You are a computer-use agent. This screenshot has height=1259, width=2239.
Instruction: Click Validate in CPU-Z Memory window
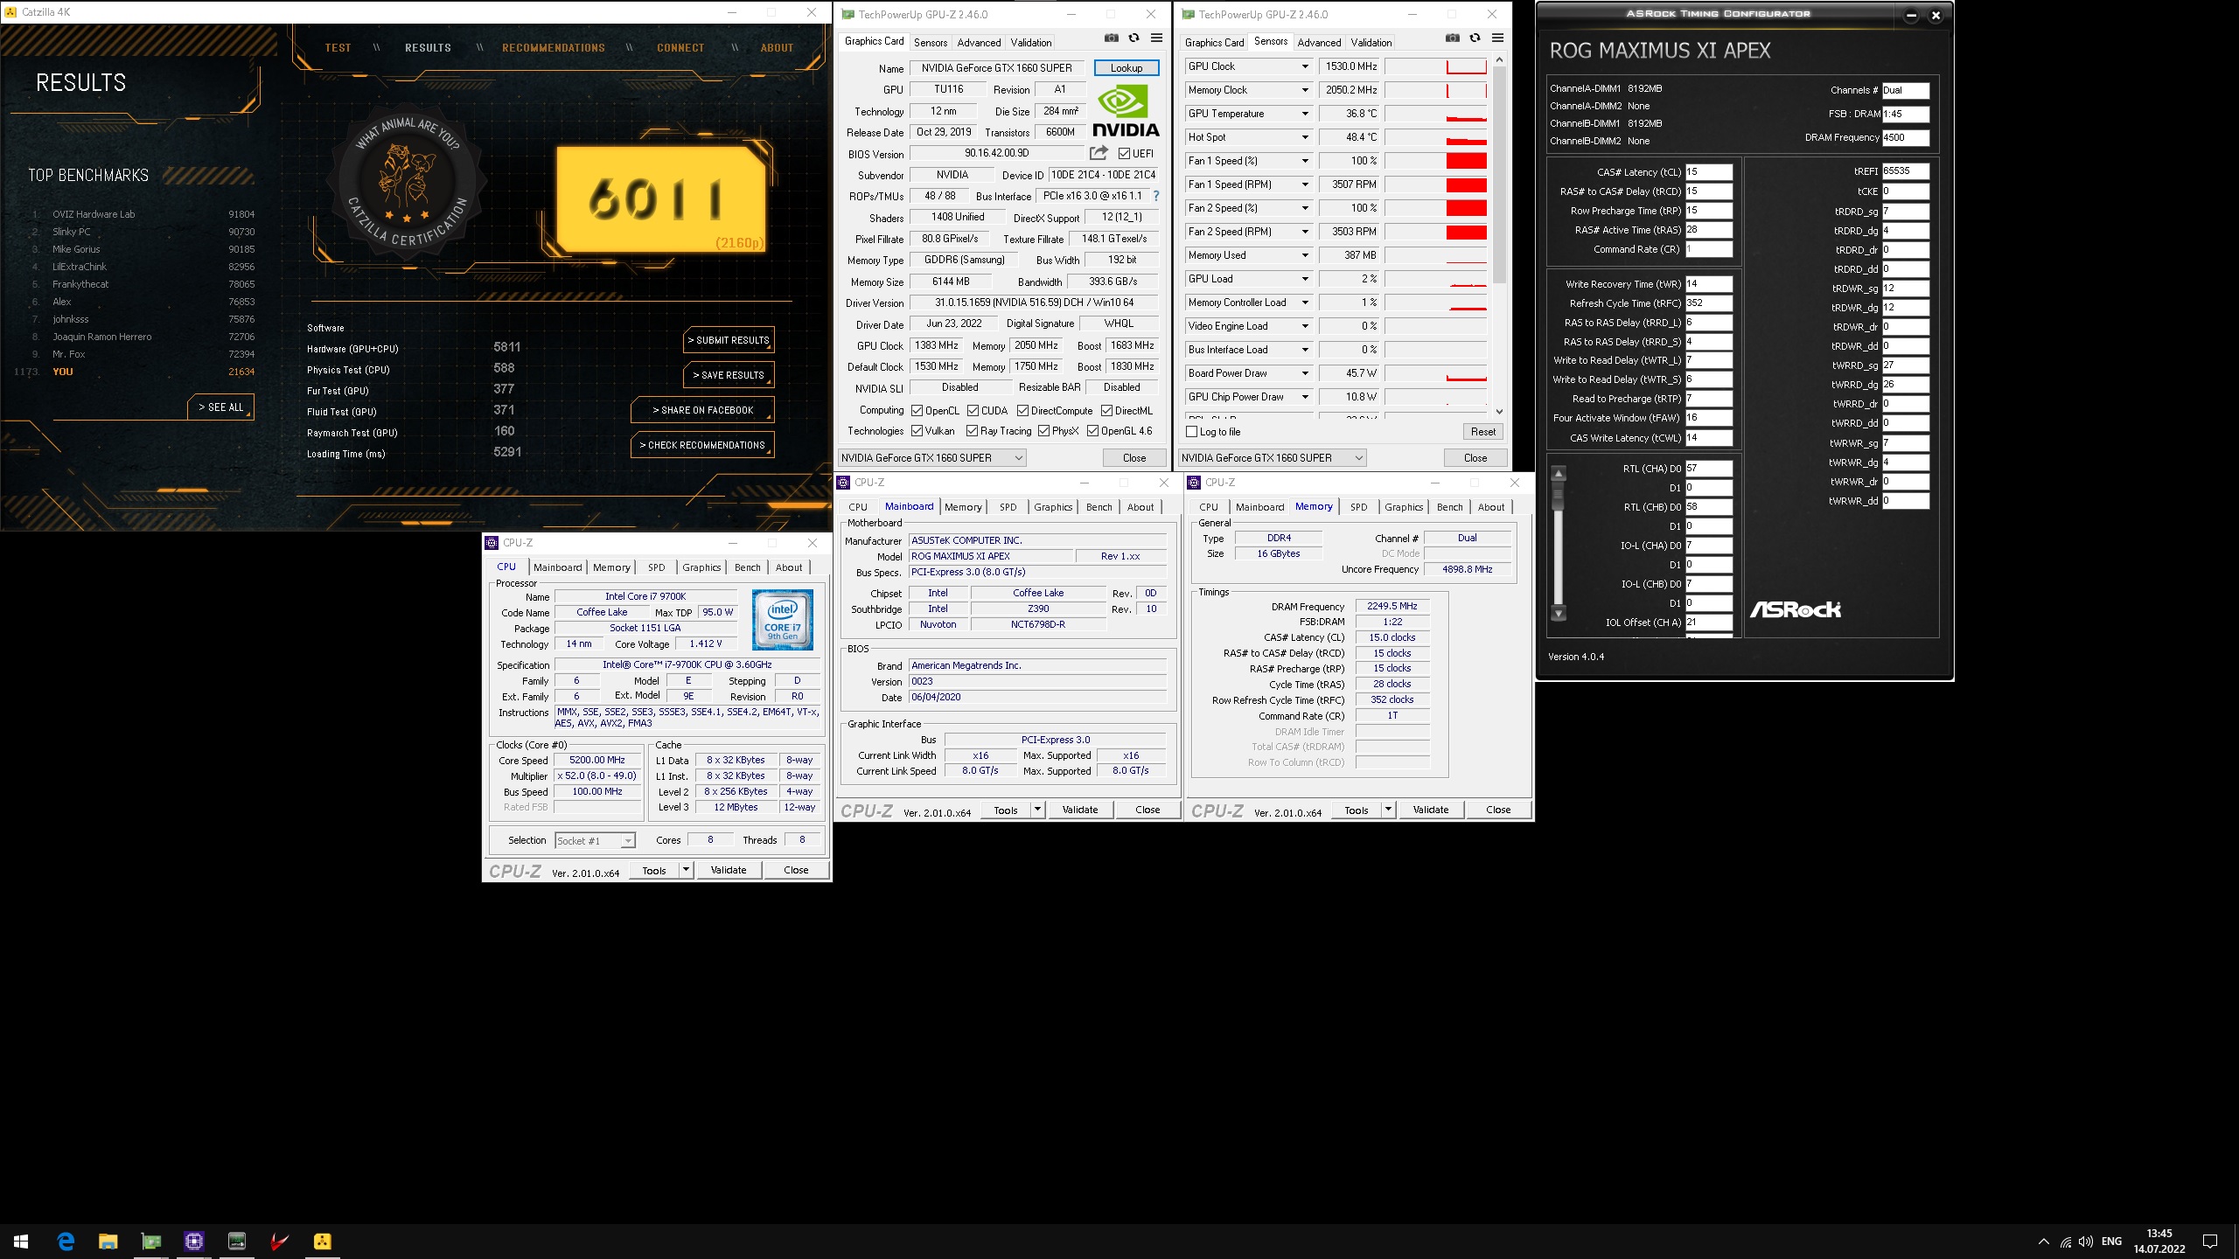[x=1431, y=810]
